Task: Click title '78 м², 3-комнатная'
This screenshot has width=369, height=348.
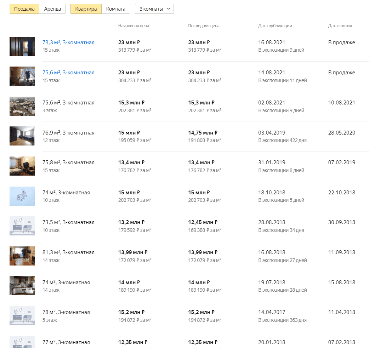Action: tap(66, 312)
